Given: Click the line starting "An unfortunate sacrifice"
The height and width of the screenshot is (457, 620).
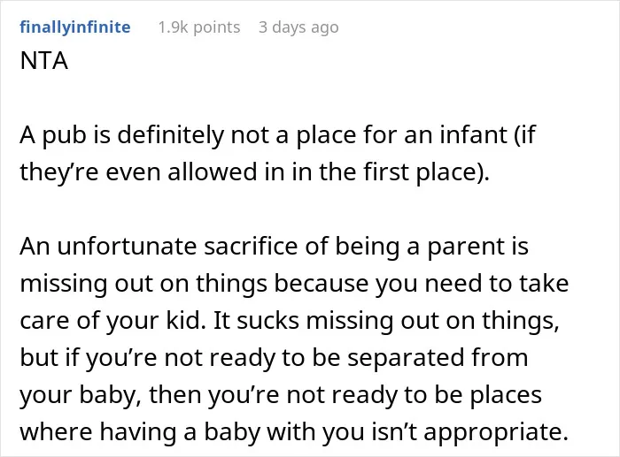Looking at the screenshot, I should [x=274, y=247].
